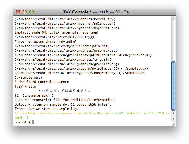Click the scroll down arrow in the scrollbar
This screenshot has width=189, height=144.
point(174,119)
